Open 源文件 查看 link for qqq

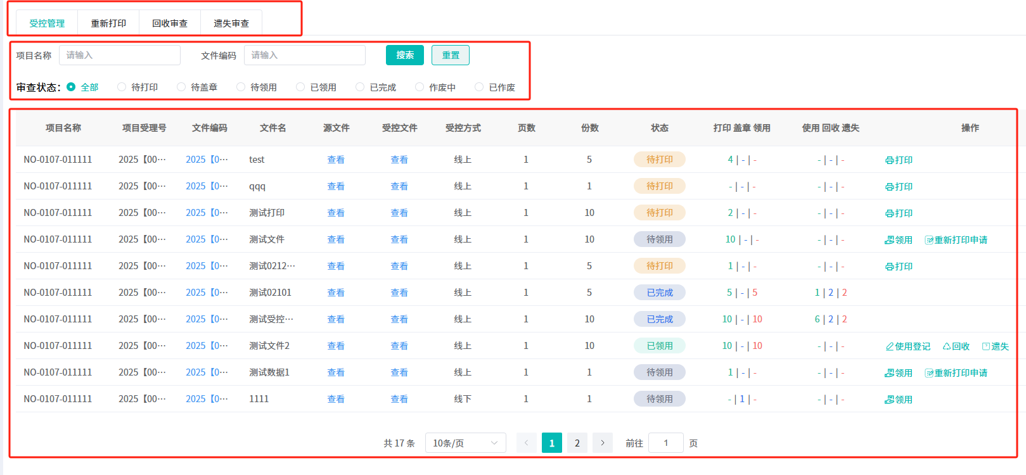[336, 186]
